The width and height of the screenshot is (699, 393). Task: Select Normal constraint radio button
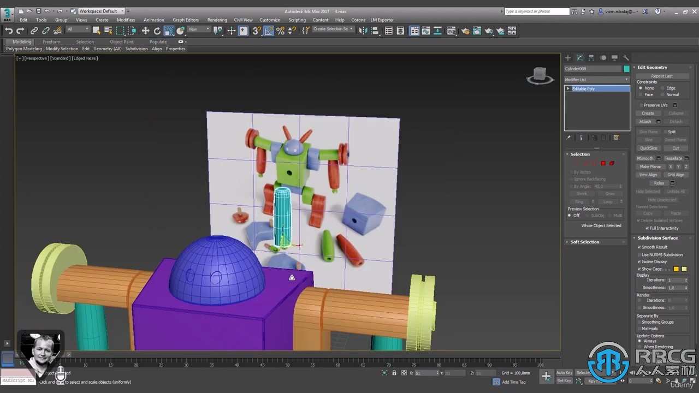click(662, 94)
